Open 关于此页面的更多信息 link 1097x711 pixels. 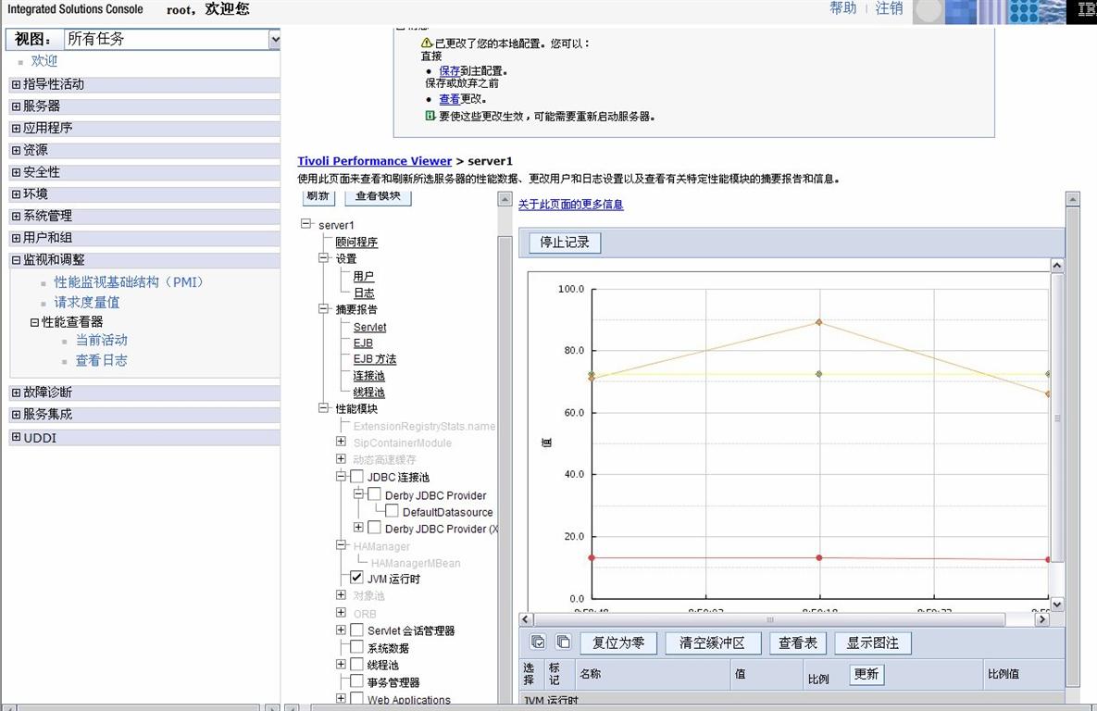(x=570, y=205)
